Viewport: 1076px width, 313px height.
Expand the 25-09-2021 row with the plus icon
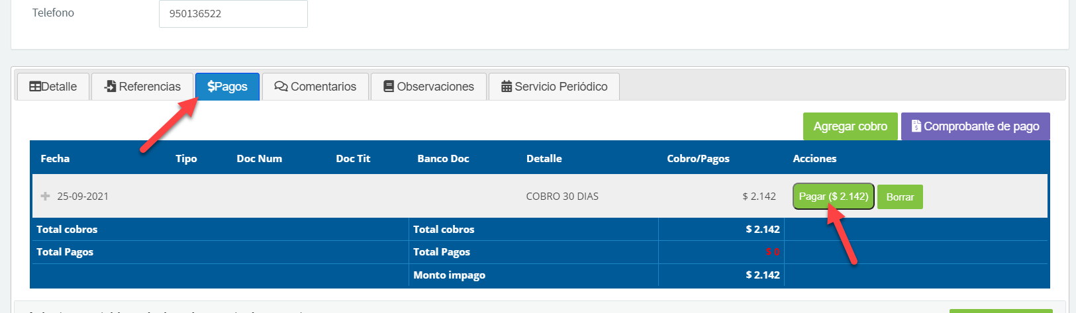click(45, 196)
